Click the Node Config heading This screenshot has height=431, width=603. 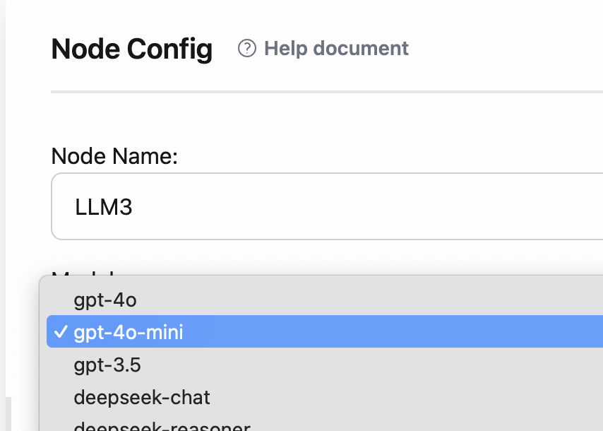pyautogui.click(x=132, y=49)
